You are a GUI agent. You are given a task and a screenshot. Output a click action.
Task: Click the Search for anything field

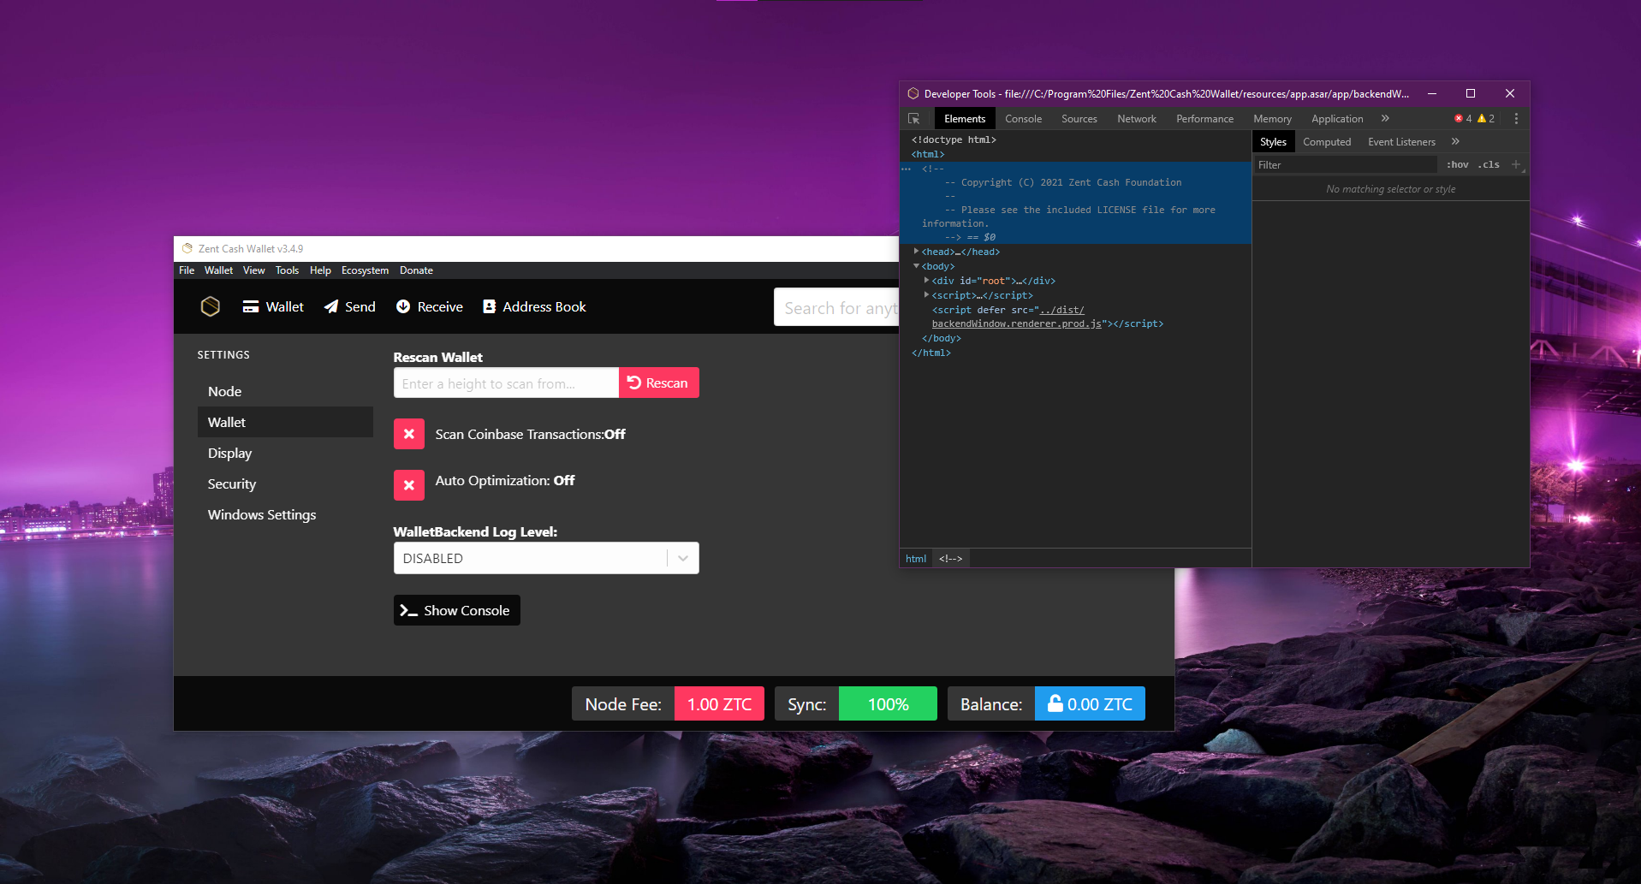tap(837, 307)
